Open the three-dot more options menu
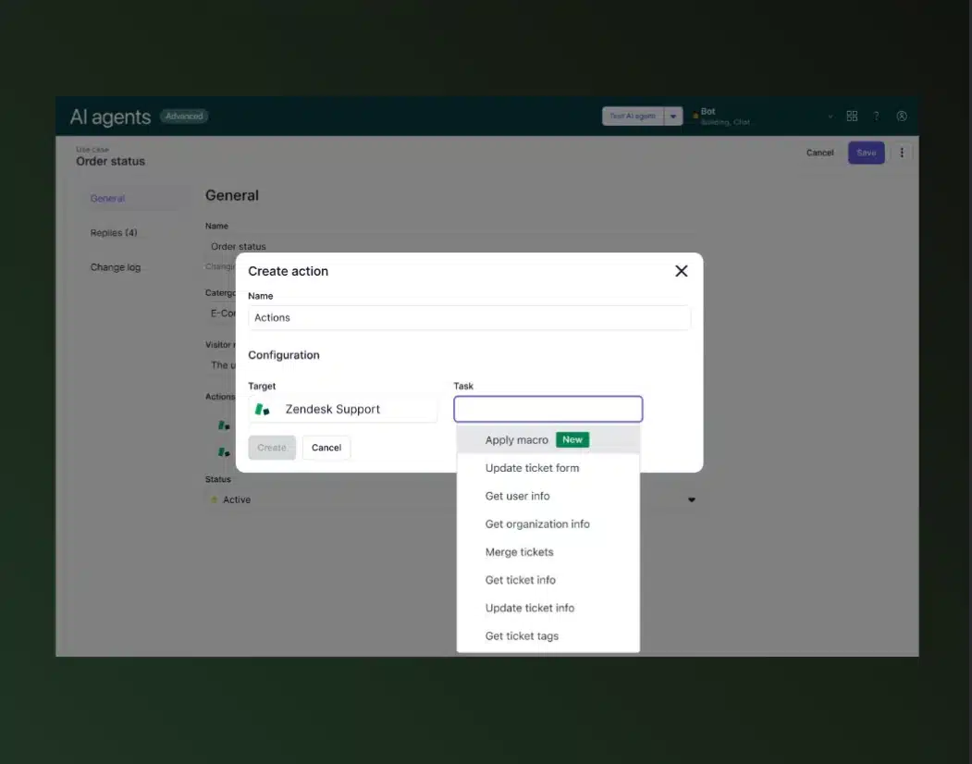Screen dimensions: 972x764 coord(902,153)
